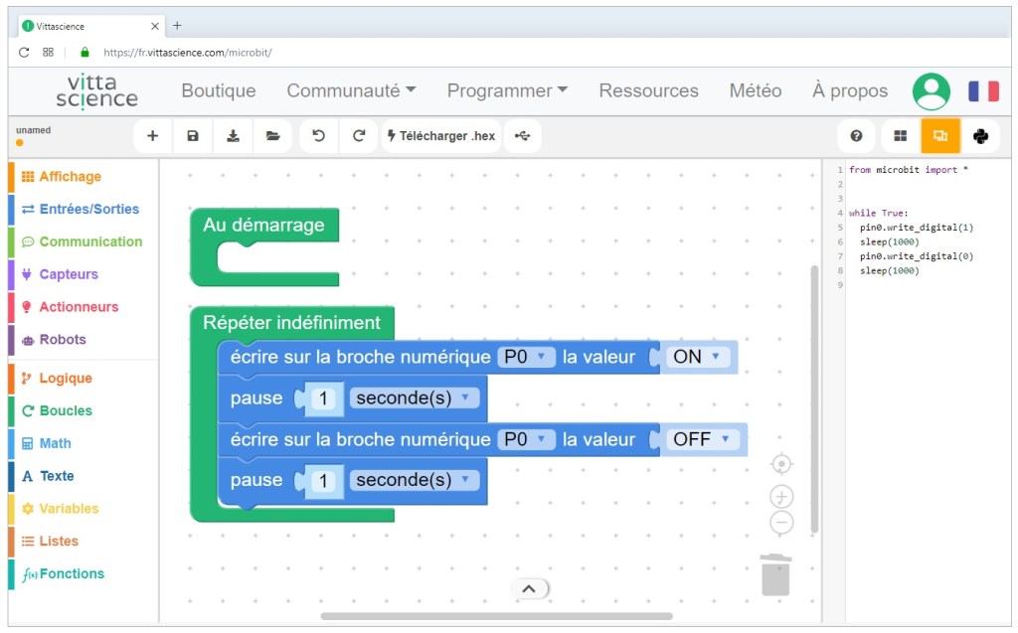Viewport: 1018px width, 633px height.
Task: Select the Boucles block category
Action: [x=66, y=410]
